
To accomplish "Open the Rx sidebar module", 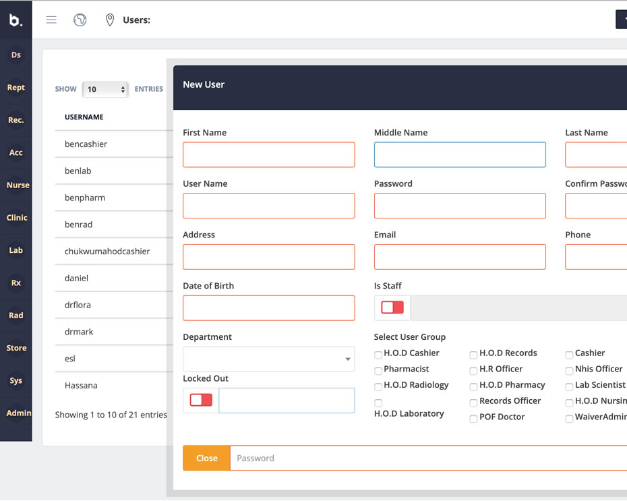I will tap(16, 283).
